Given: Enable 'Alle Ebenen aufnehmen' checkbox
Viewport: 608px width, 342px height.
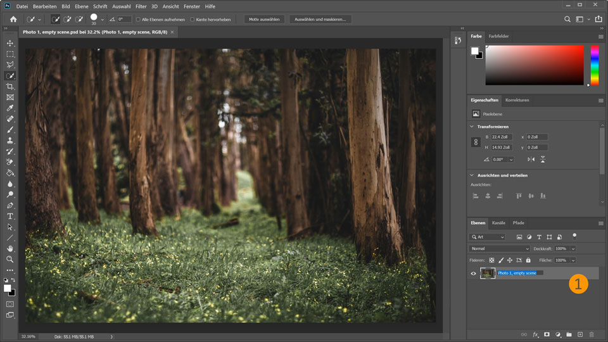Looking at the screenshot, I should (x=138, y=20).
